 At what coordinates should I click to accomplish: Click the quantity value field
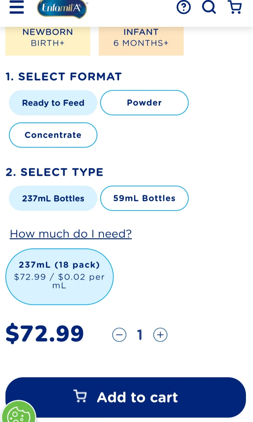tap(140, 335)
